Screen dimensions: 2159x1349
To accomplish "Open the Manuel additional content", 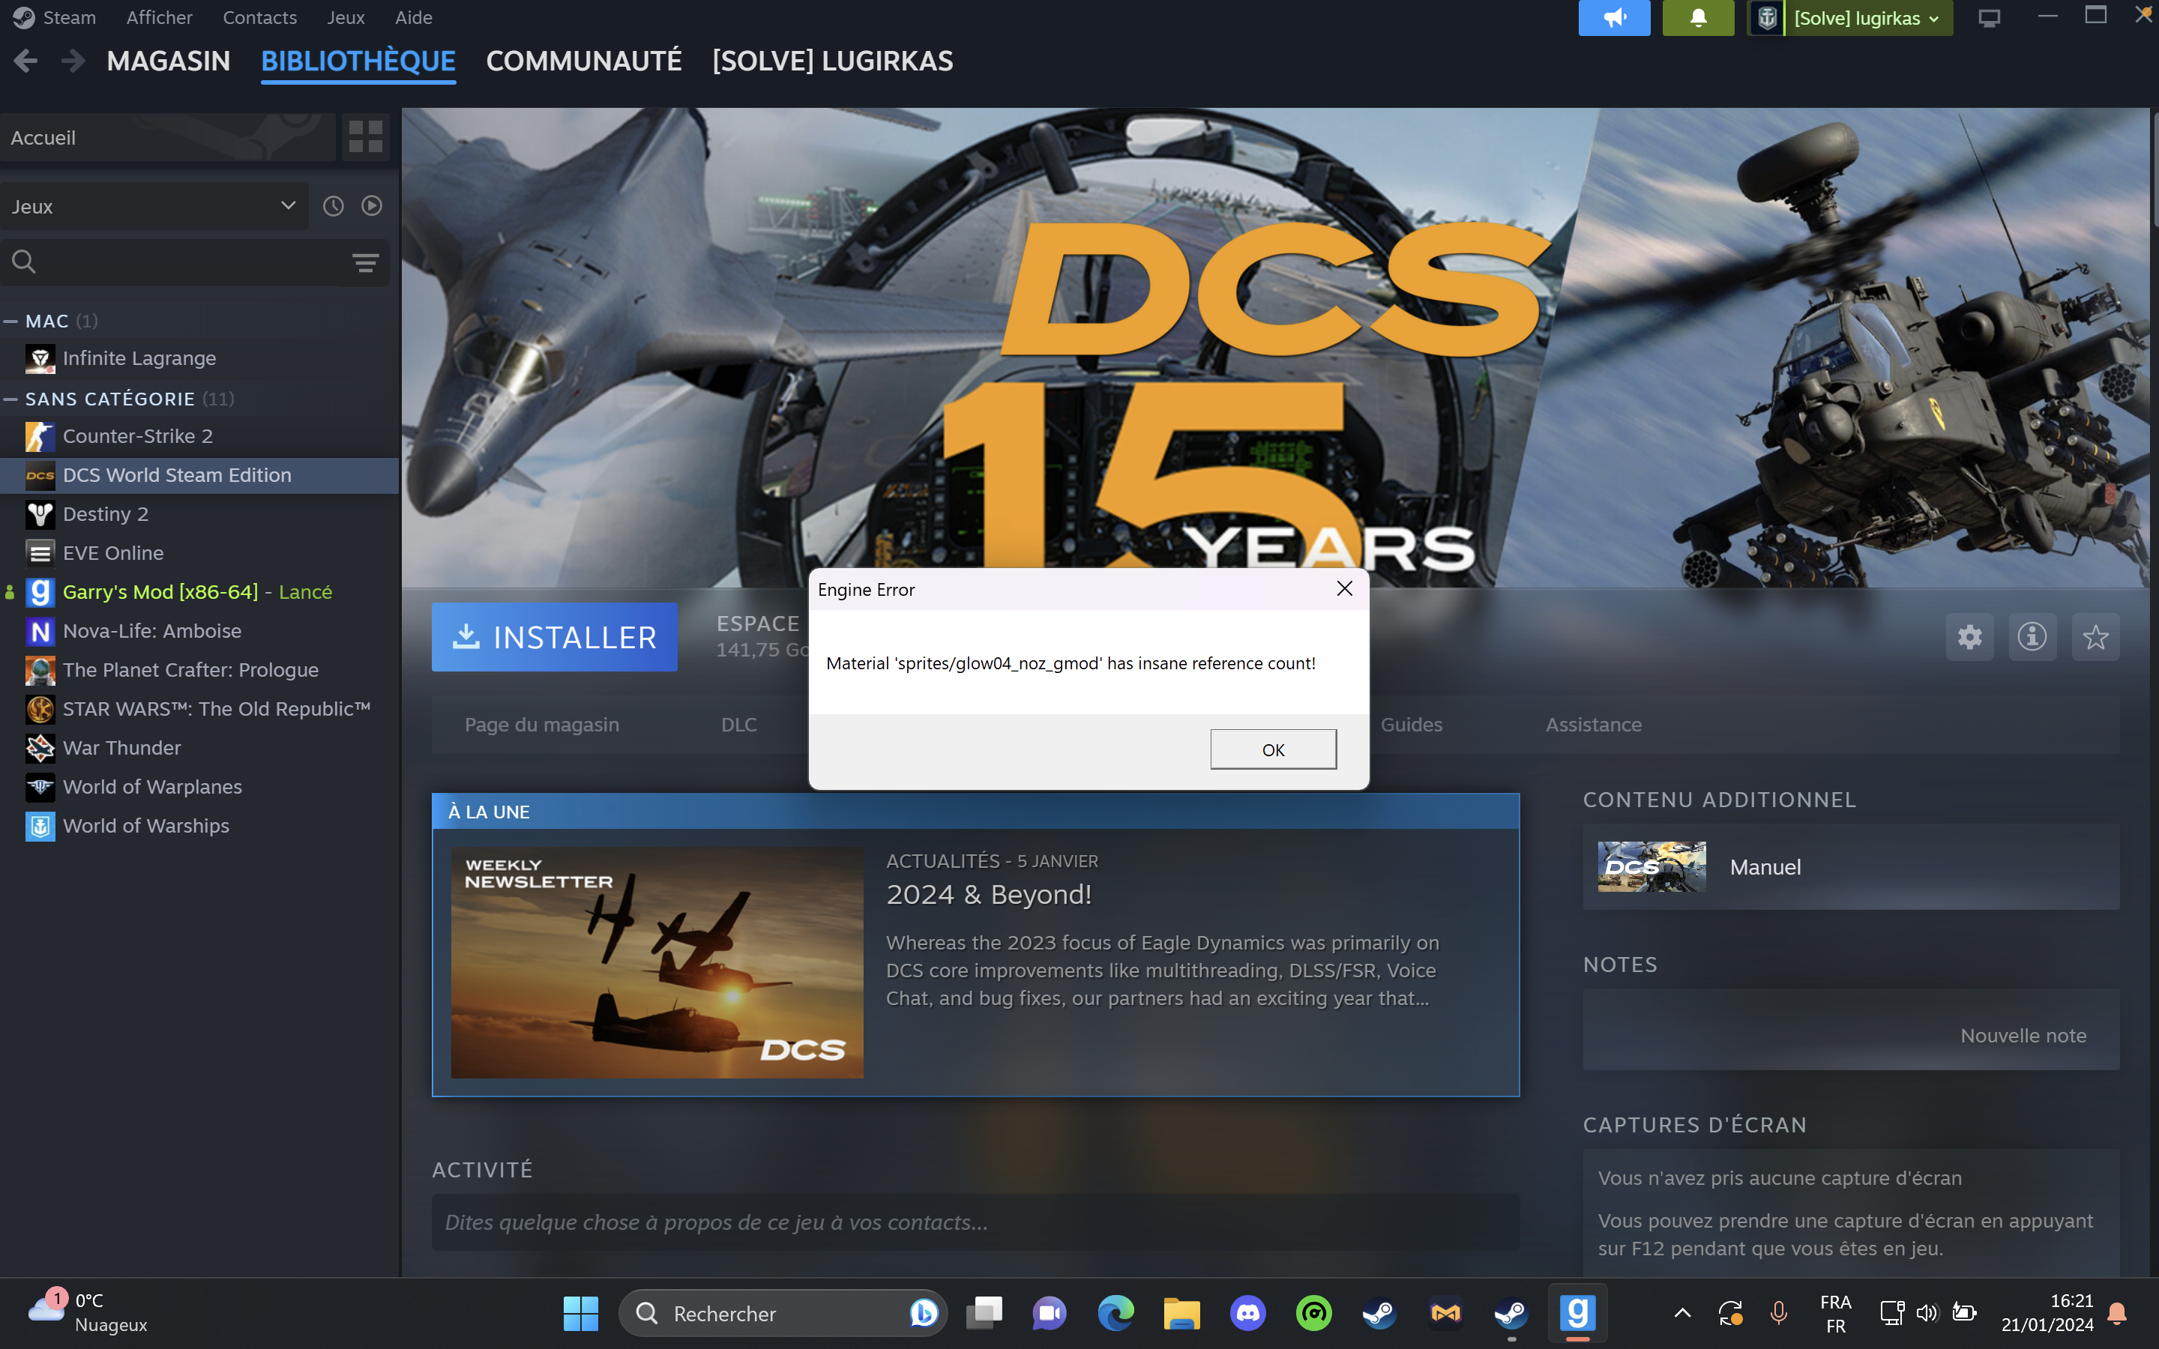I will click(x=1851, y=867).
